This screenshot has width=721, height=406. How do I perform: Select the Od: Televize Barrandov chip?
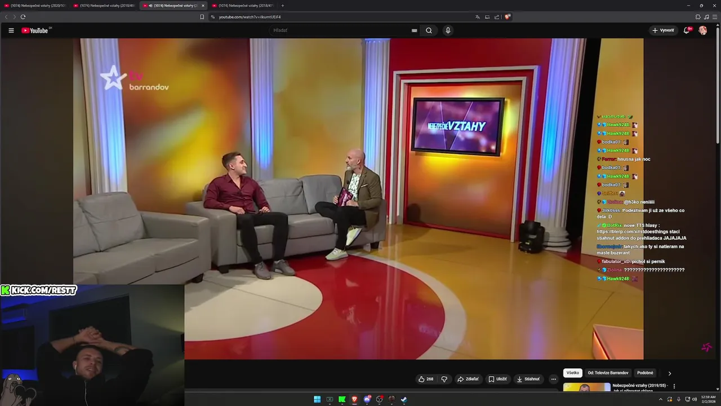click(608, 373)
